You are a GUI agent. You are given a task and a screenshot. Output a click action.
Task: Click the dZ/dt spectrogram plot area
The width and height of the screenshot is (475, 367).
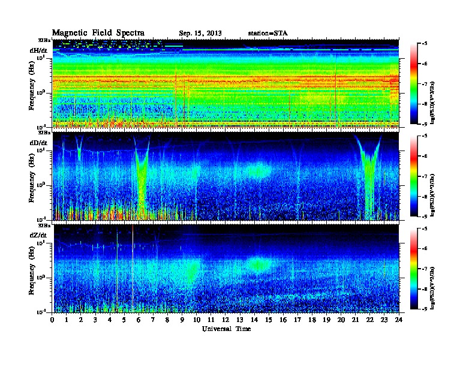(x=226, y=269)
